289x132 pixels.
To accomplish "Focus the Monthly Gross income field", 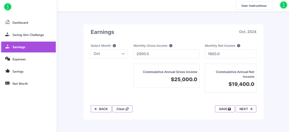I will tap(166, 54).
